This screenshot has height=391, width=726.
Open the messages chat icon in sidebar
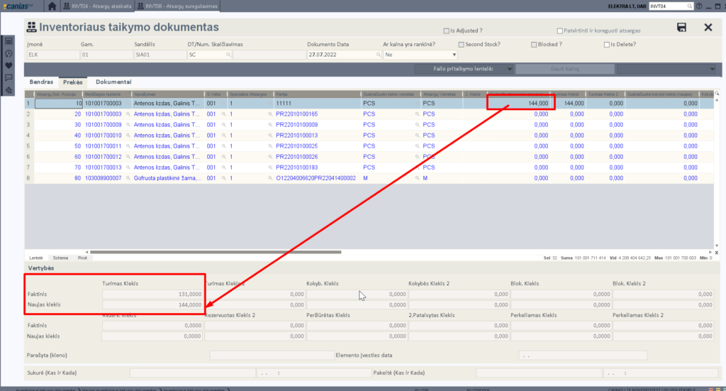9,77
